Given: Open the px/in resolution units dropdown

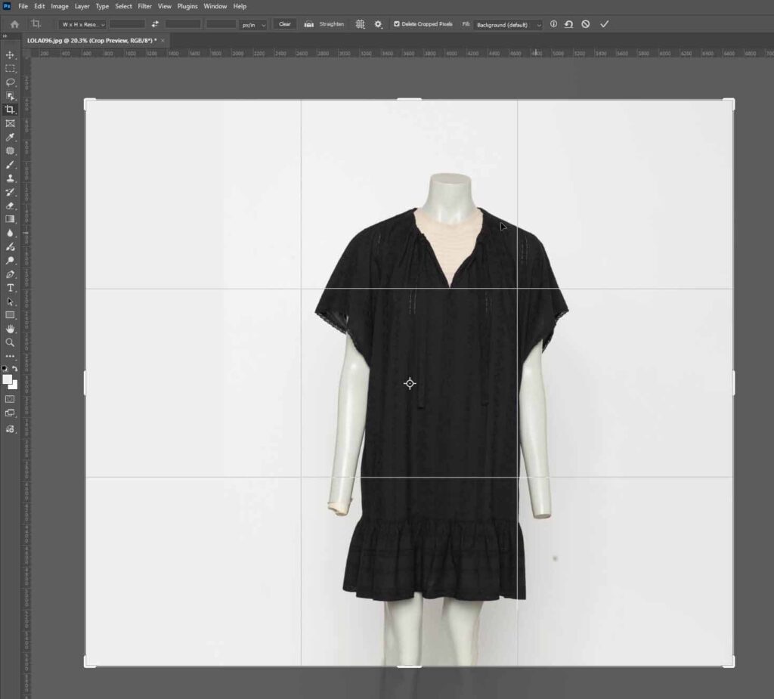Looking at the screenshot, I should pyautogui.click(x=253, y=24).
